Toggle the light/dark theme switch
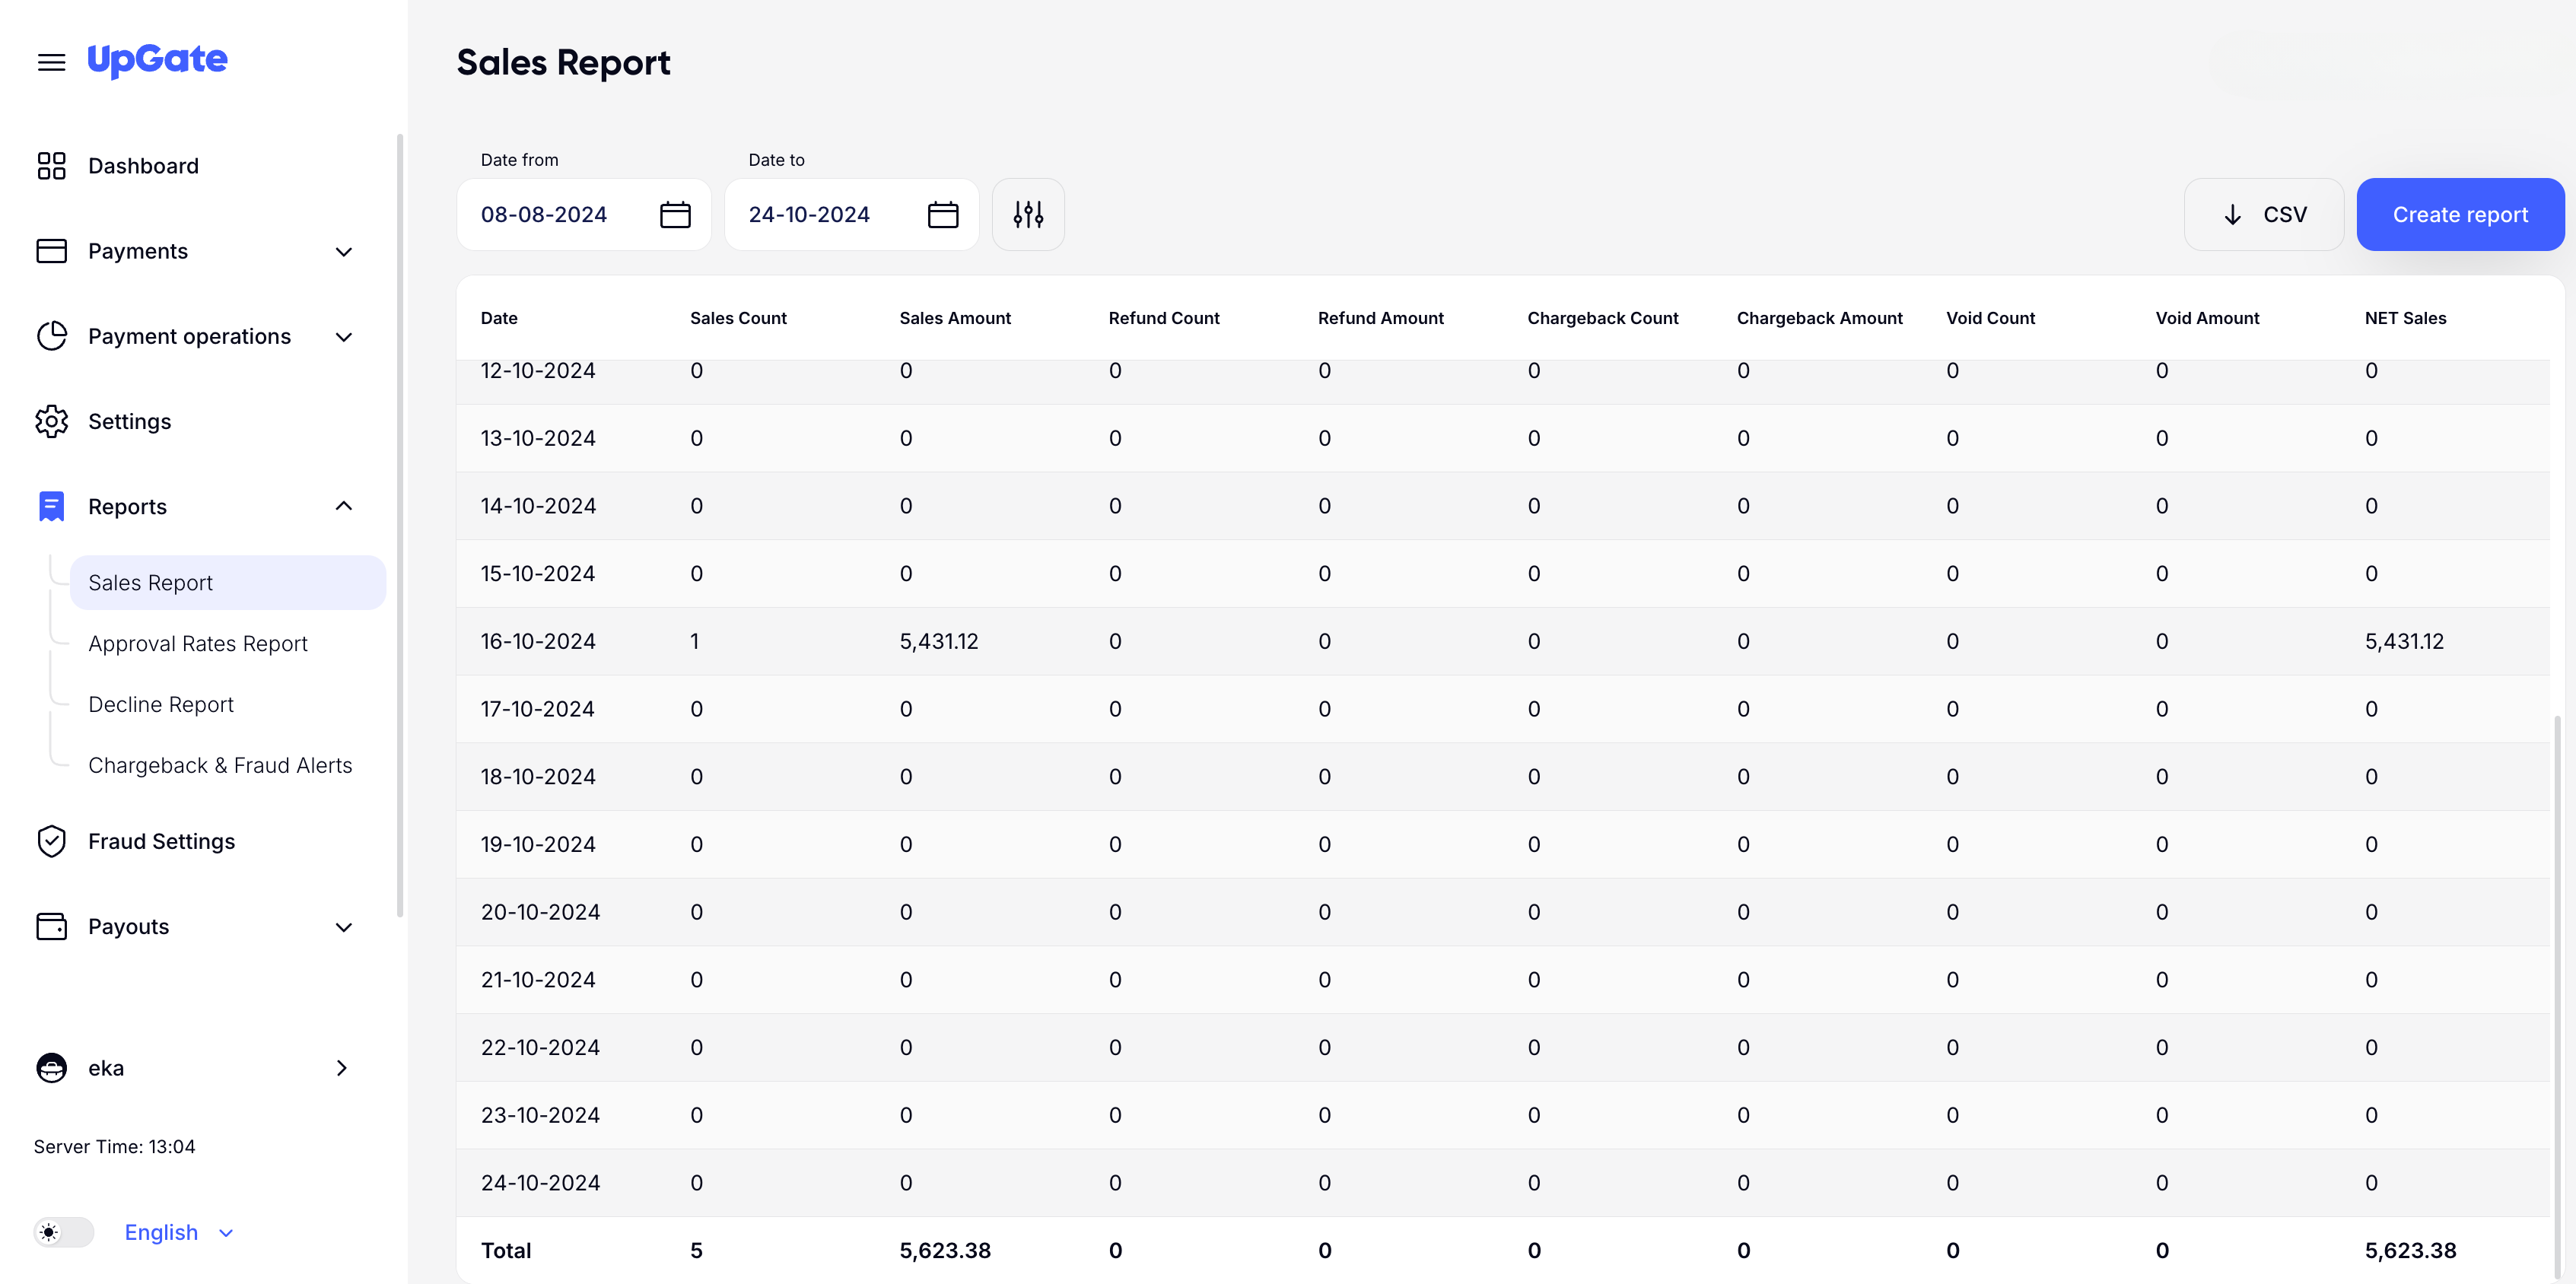This screenshot has height=1284, width=2576. pos(63,1232)
